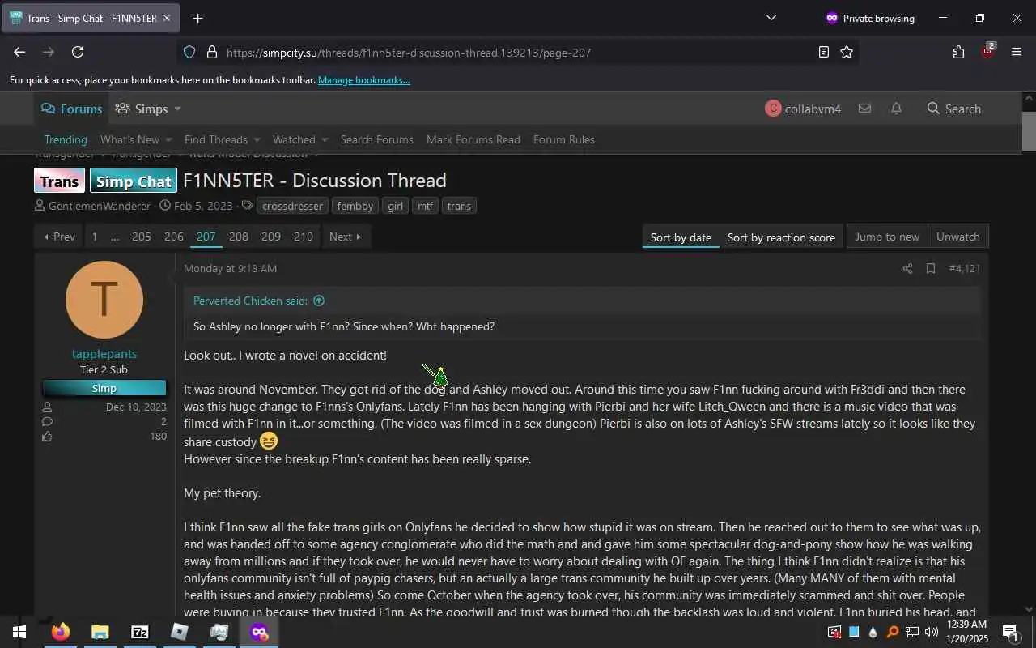This screenshot has height=648, width=1036.
Task: Open forum alerts bell icon
Action: (x=896, y=109)
